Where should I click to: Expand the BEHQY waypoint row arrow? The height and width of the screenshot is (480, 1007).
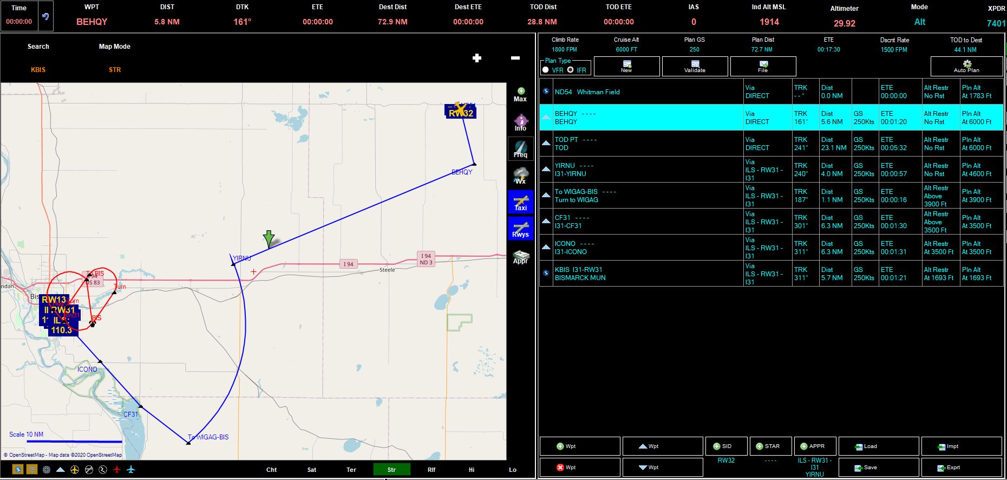[546, 118]
